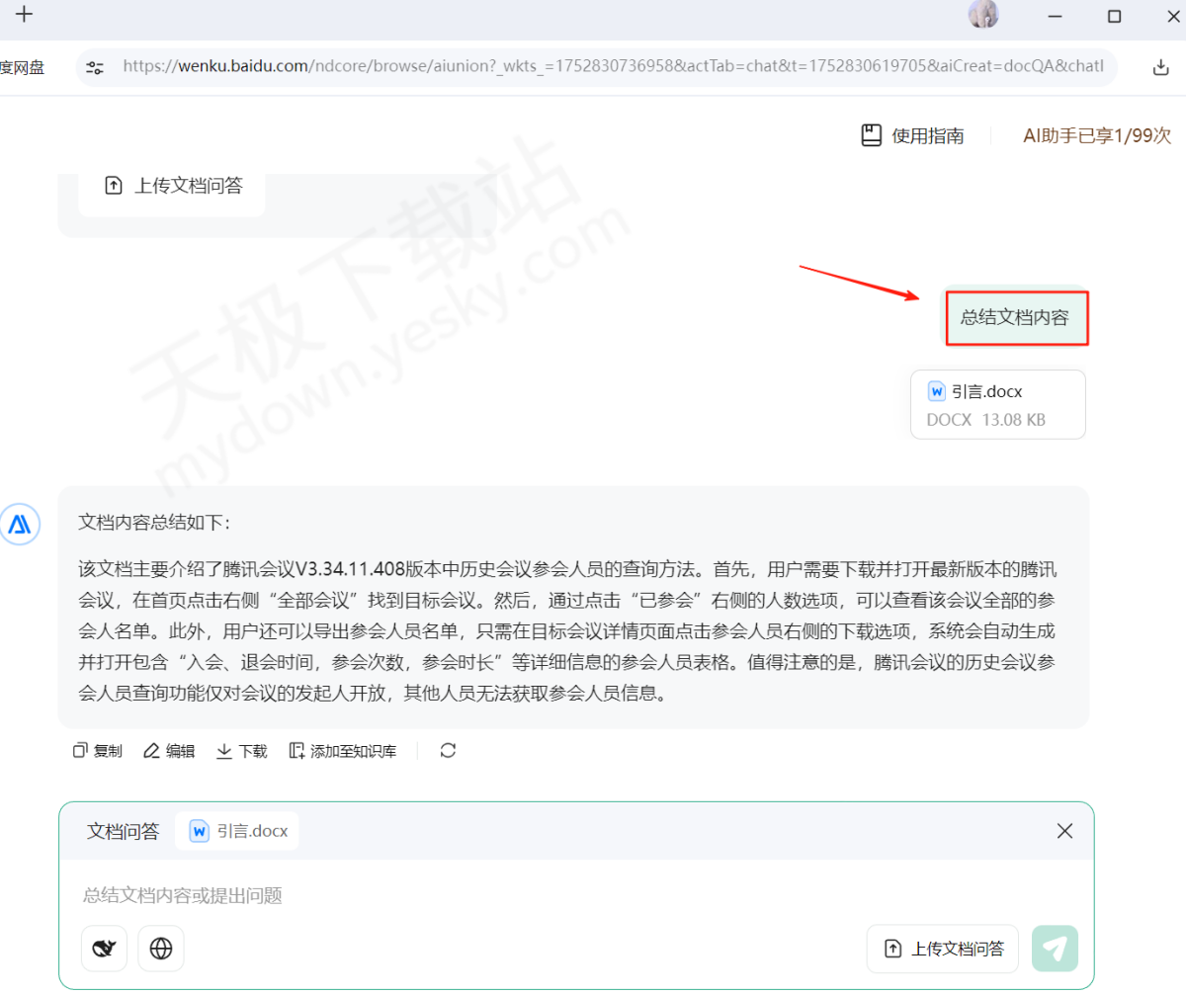Copy the answer with 复制 button

tap(98, 751)
